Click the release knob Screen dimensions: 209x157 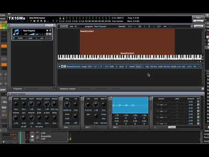[x=54, y=104]
